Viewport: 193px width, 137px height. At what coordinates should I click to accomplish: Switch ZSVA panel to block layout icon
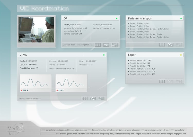101,99
